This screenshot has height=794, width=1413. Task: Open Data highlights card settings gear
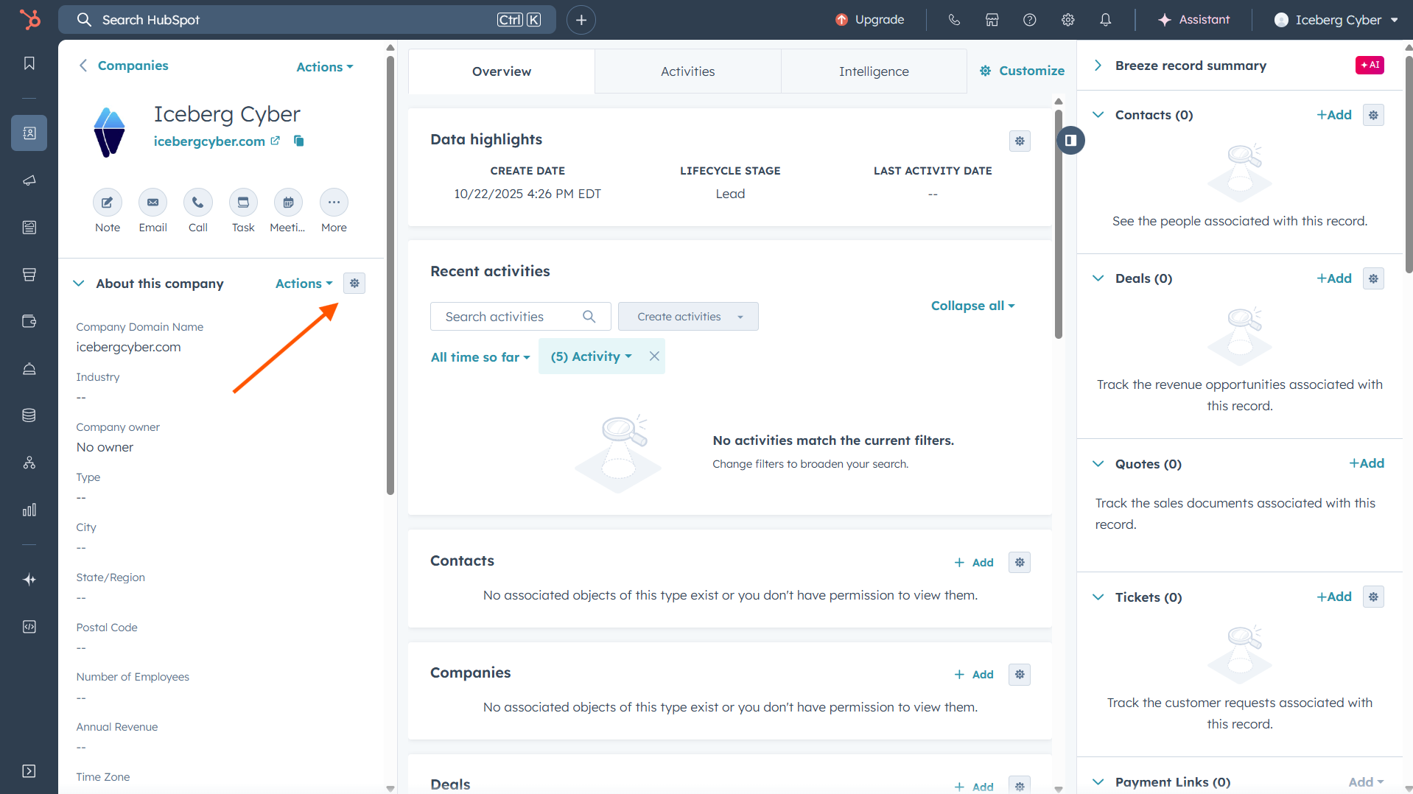1020,141
